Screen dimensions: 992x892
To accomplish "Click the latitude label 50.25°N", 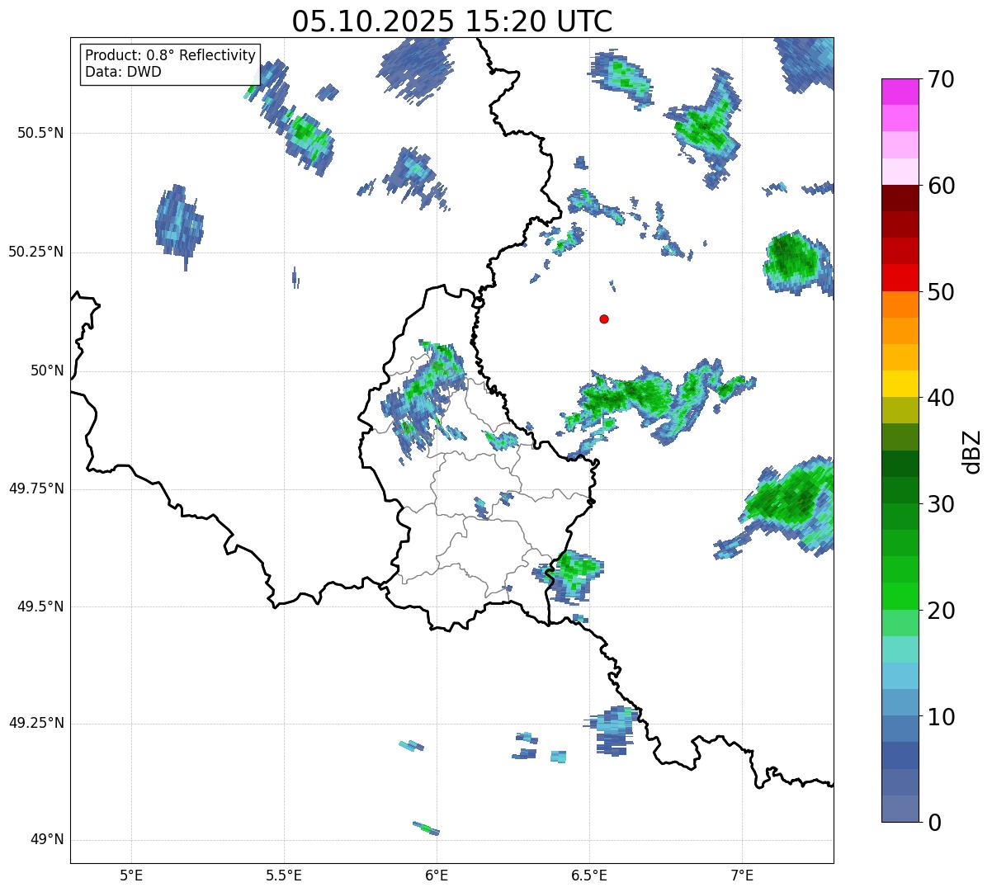I will [36, 252].
